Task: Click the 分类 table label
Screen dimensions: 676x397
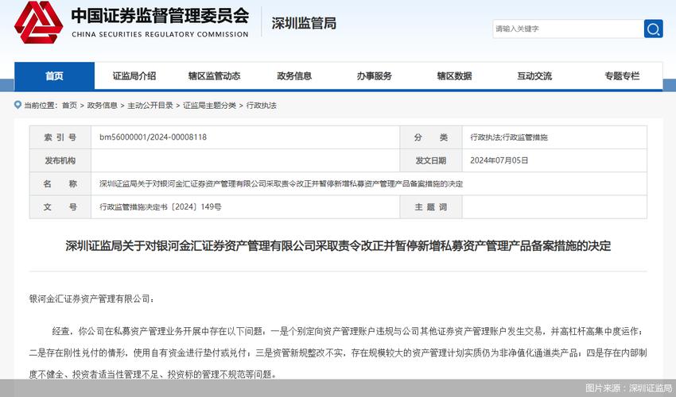Action: point(431,137)
